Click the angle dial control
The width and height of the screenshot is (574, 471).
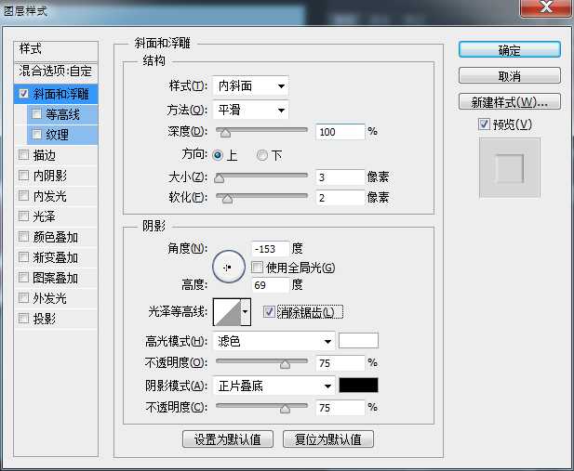coord(229,267)
